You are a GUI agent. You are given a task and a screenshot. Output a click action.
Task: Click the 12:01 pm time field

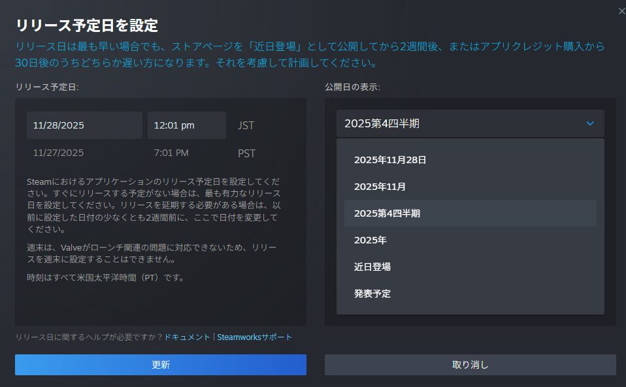(x=186, y=125)
